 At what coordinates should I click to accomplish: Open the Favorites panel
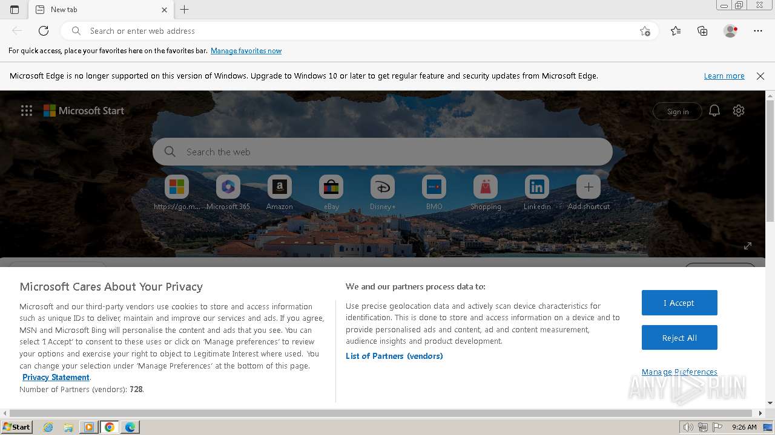click(x=676, y=31)
